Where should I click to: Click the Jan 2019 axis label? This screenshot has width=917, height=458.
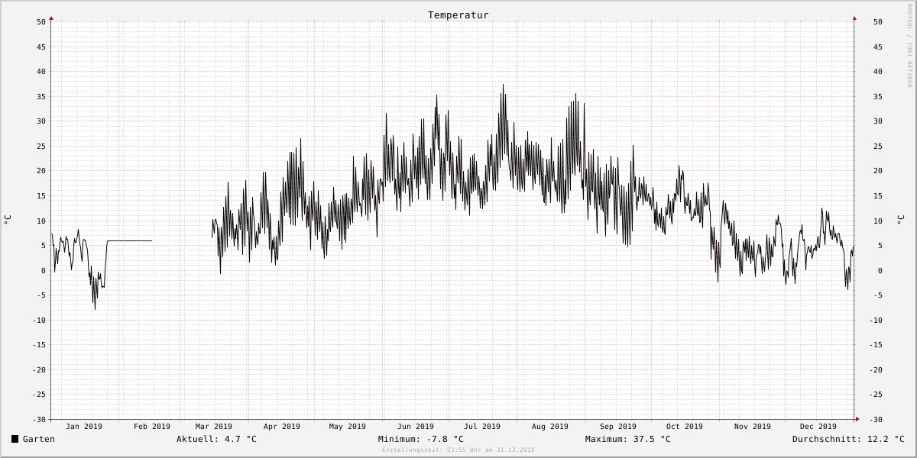[x=84, y=427]
